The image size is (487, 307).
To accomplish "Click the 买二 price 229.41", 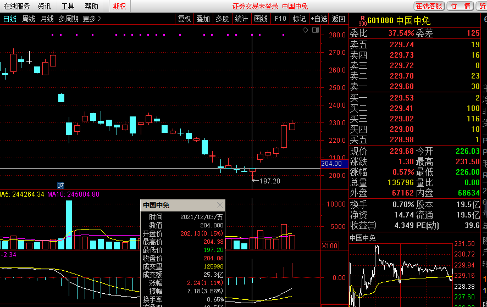I will click(x=402, y=108).
